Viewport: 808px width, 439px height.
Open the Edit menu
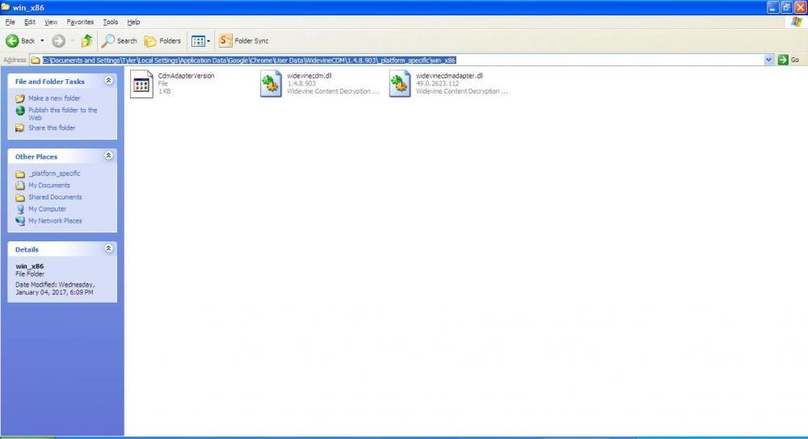coord(30,22)
